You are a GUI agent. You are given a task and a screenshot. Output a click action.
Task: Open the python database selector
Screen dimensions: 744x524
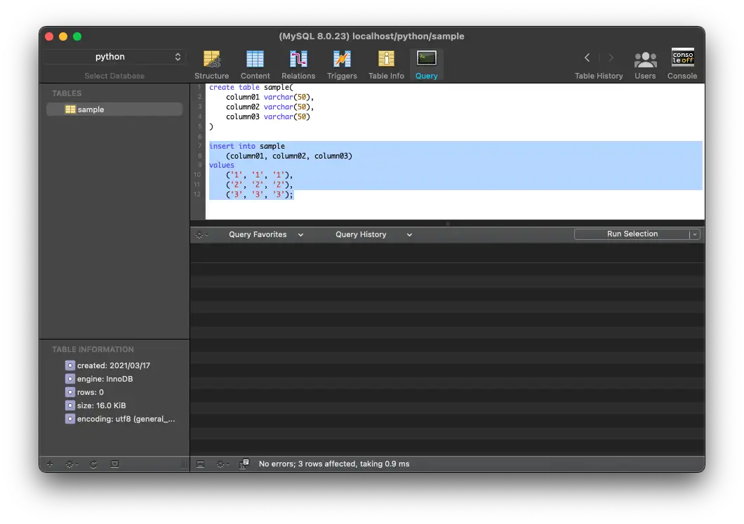114,57
